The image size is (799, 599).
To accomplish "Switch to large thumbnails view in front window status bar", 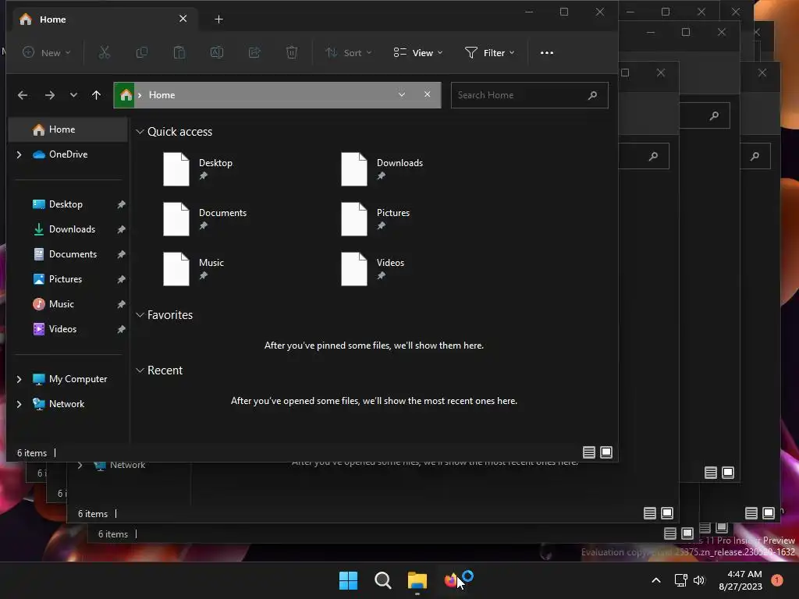I will point(606,452).
